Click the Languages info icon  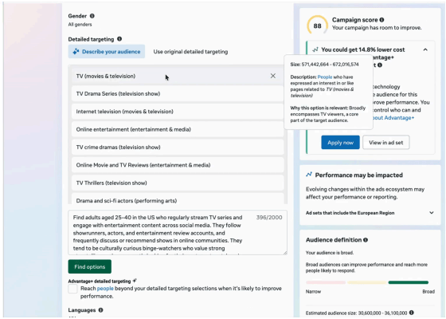pyautogui.click(x=100, y=310)
